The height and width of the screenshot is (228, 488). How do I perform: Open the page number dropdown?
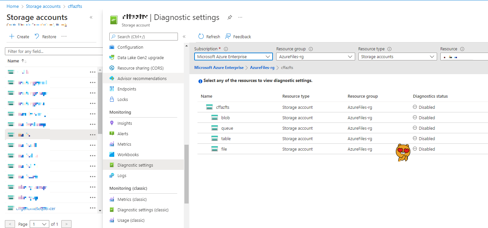pyautogui.click(x=39, y=224)
